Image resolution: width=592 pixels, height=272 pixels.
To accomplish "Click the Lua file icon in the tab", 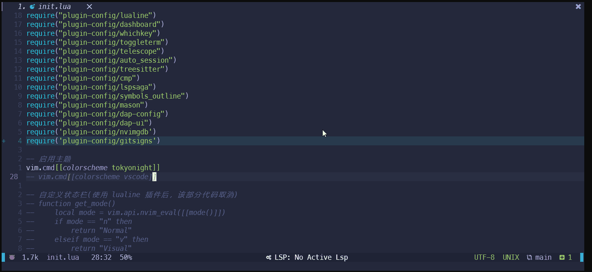I will (32, 7).
